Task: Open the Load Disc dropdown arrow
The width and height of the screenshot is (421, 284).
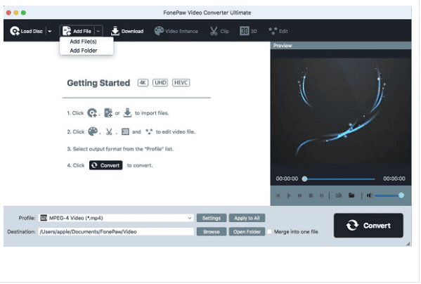Action: 50,32
